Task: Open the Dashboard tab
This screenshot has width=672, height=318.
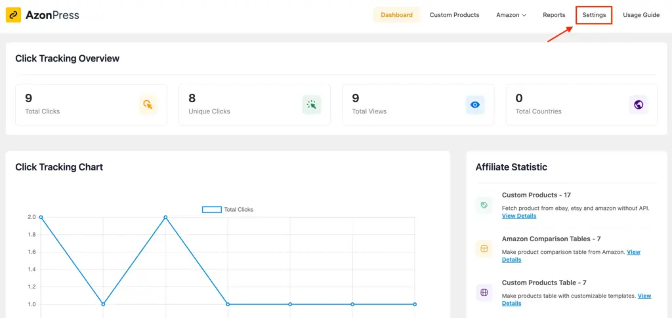Action: pos(396,15)
